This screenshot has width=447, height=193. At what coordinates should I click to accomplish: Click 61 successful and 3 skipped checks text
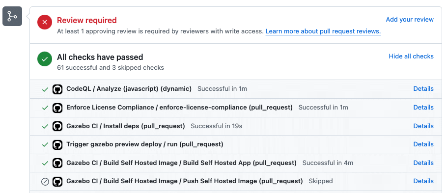[x=111, y=68]
